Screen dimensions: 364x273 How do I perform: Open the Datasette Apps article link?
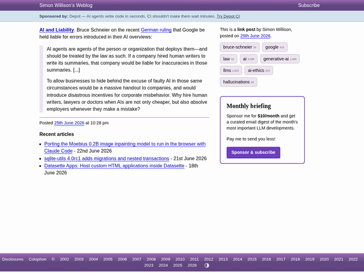point(114,166)
